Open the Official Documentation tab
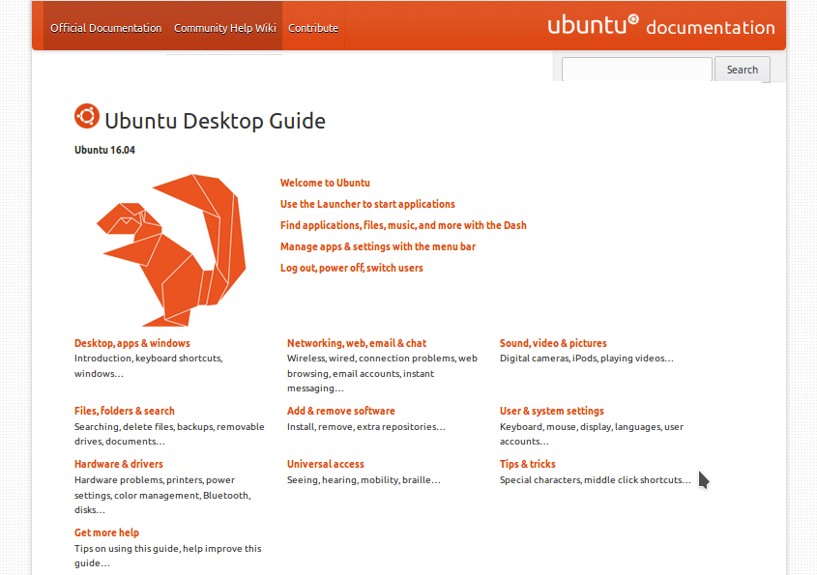The width and height of the screenshot is (817, 575). 105,28
